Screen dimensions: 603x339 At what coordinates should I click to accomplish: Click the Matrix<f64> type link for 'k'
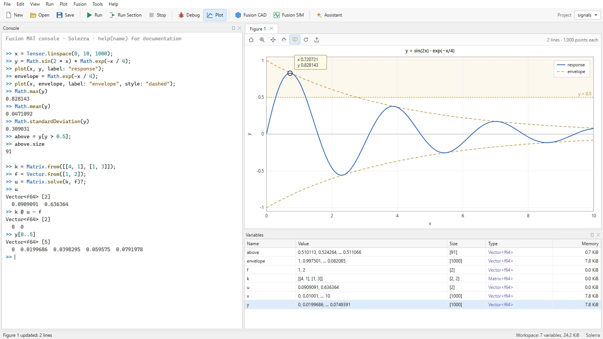[x=500, y=279]
